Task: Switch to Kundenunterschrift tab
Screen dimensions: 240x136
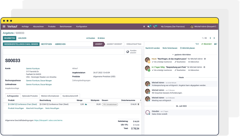Action: [x=70, y=96]
